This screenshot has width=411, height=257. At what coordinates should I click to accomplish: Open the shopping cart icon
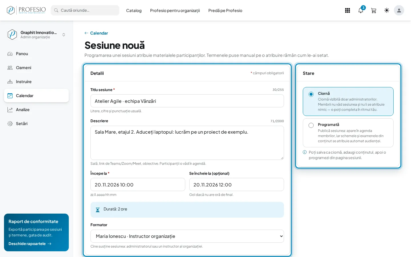pyautogui.click(x=374, y=11)
